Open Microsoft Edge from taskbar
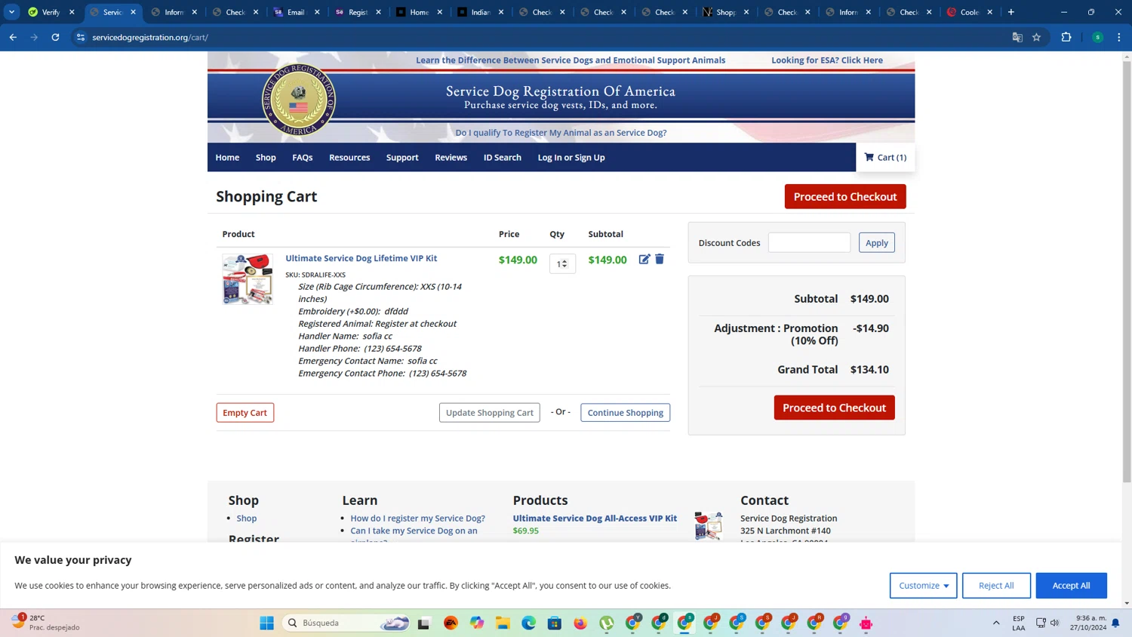1132x637 pixels. [528, 623]
